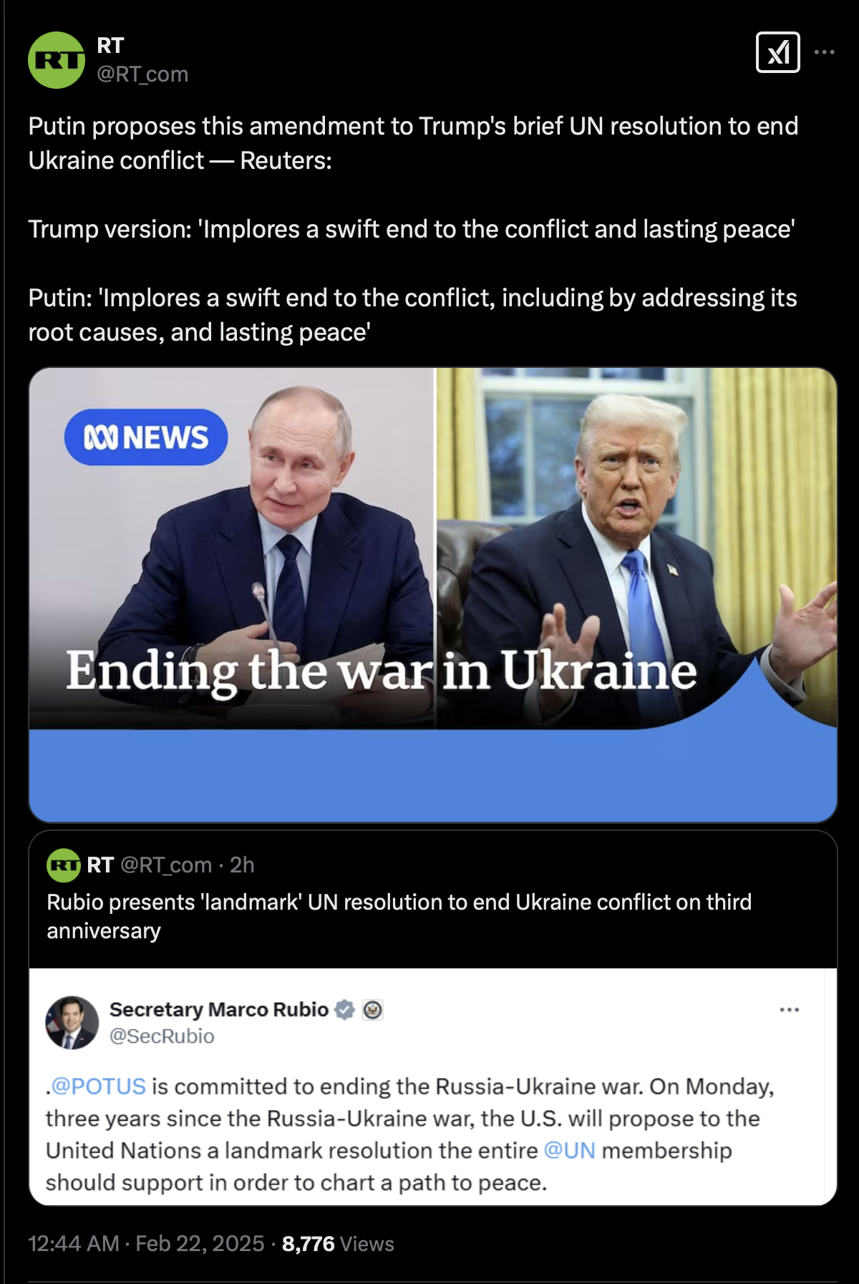Follow the @POTUS mention link
Viewport: 859px width, 1284px height.
pyautogui.click(x=98, y=1086)
